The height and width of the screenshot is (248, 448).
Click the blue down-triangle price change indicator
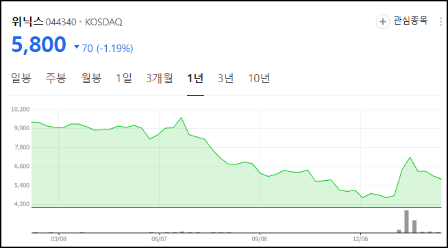pyautogui.click(x=76, y=47)
